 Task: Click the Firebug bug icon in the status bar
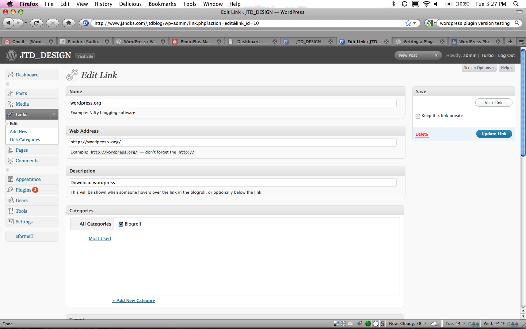pyautogui.click(x=360, y=324)
